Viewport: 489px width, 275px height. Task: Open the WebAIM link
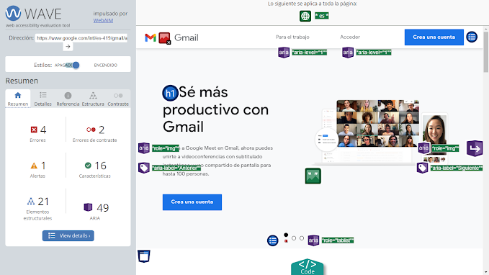point(103,20)
